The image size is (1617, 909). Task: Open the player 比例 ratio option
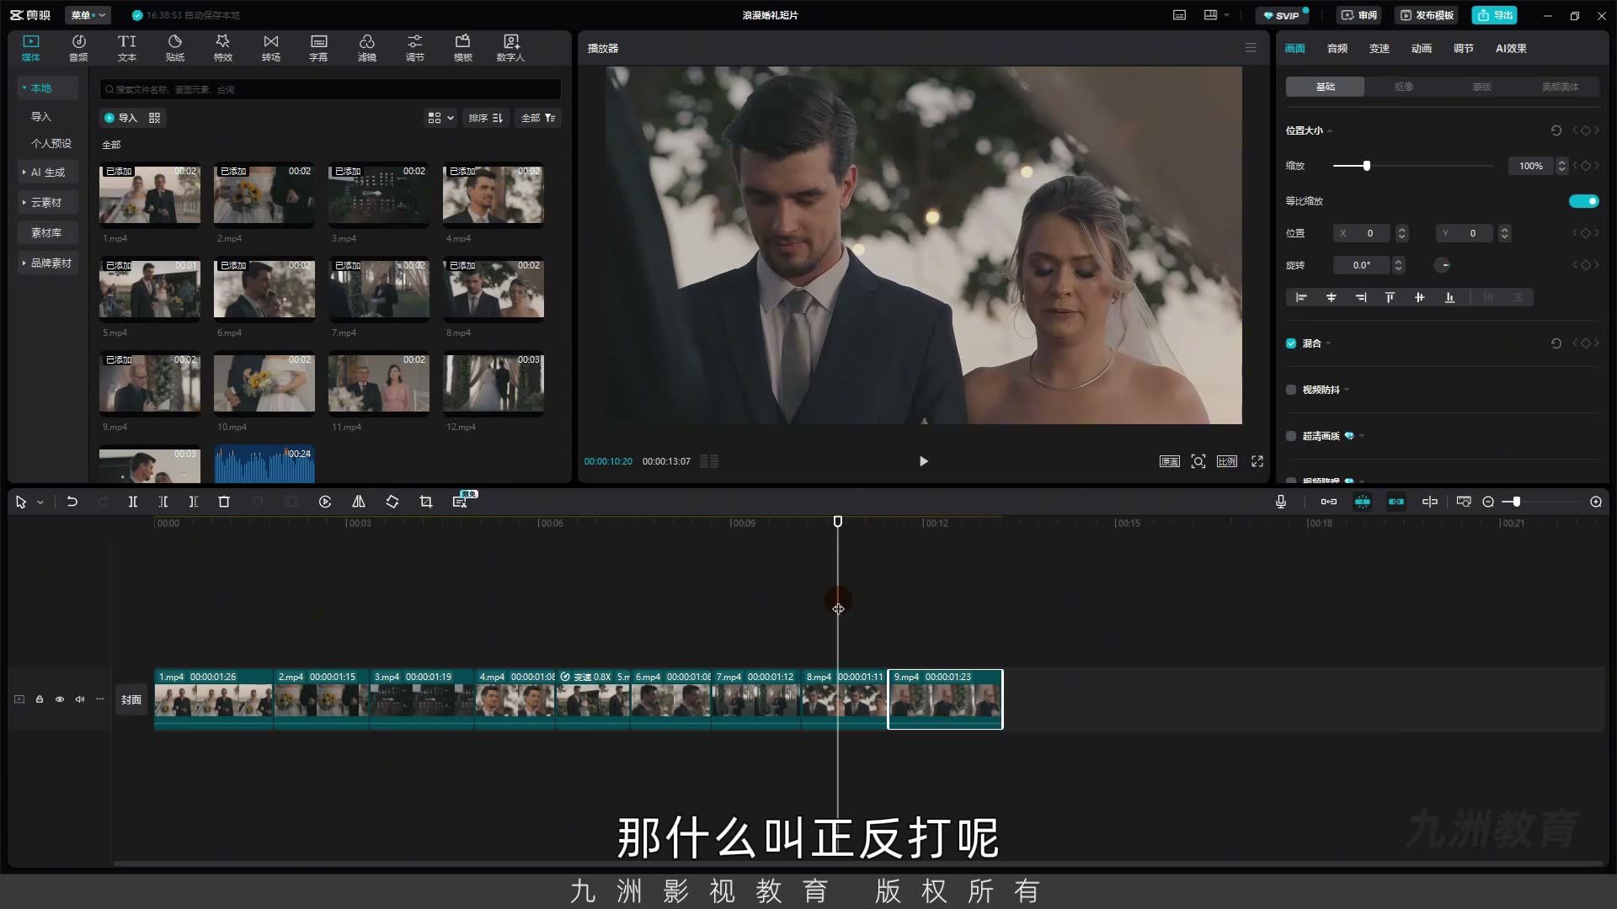tap(1227, 461)
